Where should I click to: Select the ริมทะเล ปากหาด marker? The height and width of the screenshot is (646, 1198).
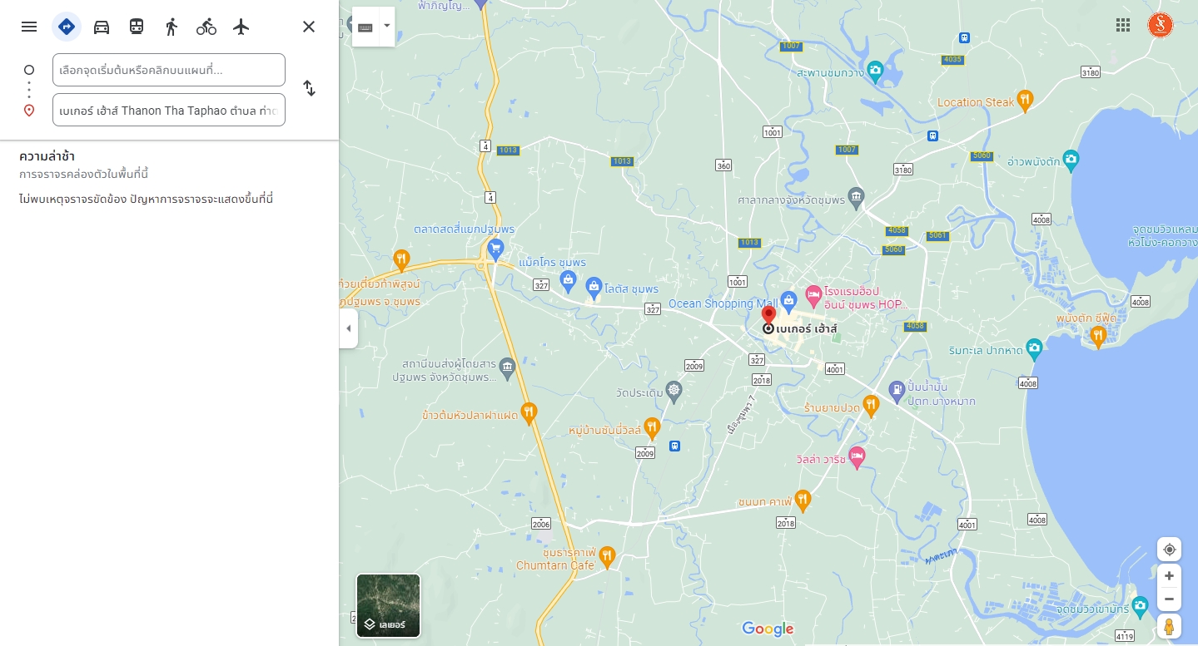coord(1034,348)
